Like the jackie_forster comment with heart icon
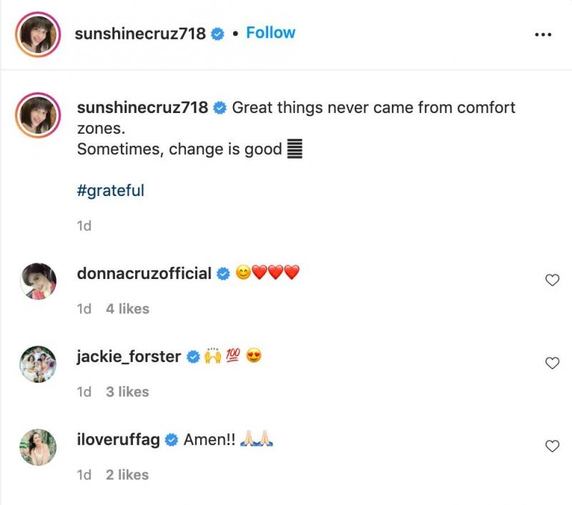The width and height of the screenshot is (572, 505). tap(552, 363)
